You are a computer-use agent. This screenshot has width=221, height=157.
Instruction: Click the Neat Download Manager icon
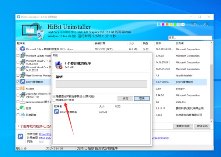click(x=22, y=75)
